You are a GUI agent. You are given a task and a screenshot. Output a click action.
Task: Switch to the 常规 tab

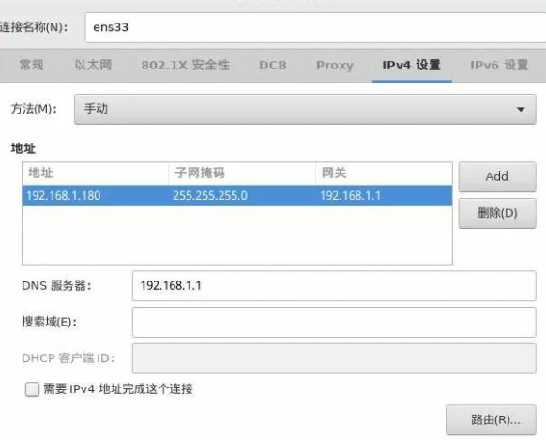point(32,65)
